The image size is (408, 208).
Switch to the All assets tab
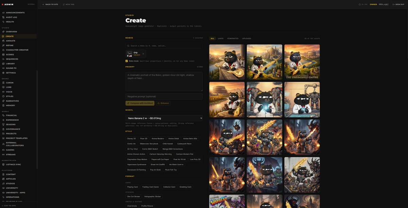click(x=213, y=38)
